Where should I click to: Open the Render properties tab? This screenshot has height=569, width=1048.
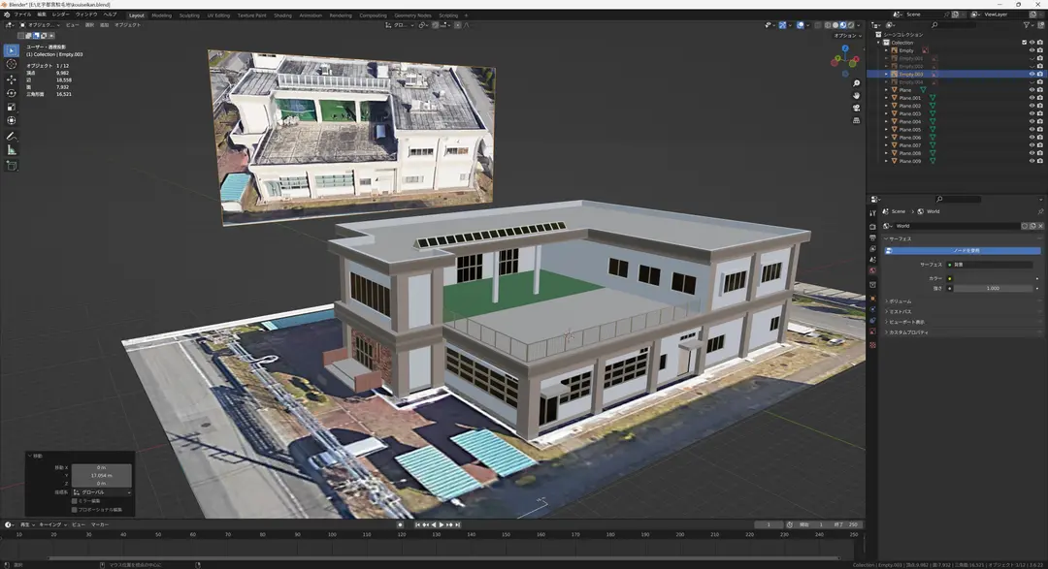pyautogui.click(x=873, y=227)
